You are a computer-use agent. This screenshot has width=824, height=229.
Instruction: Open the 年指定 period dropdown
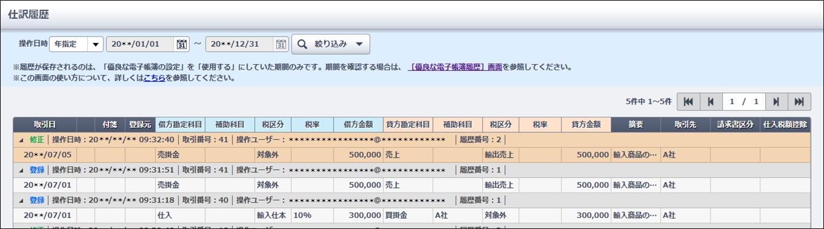76,44
